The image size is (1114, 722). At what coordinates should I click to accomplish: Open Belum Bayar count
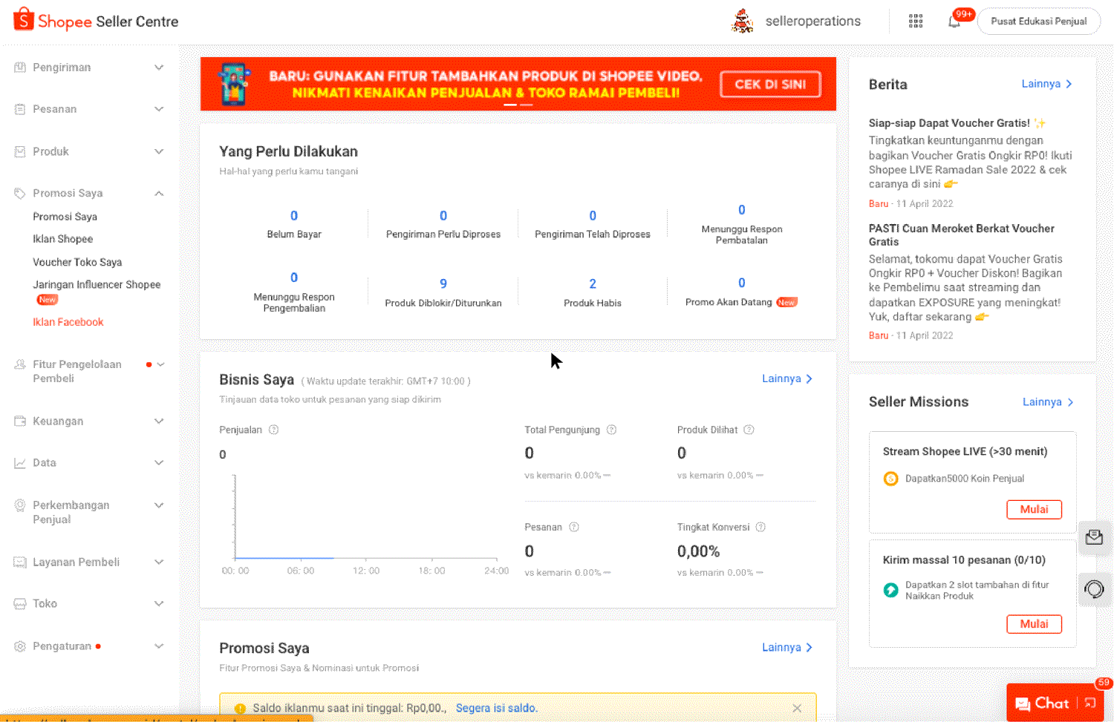click(x=294, y=216)
